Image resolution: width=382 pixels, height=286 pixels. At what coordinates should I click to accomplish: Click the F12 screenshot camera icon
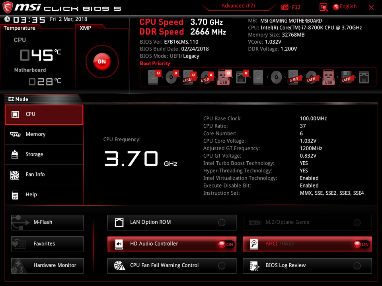(x=285, y=7)
